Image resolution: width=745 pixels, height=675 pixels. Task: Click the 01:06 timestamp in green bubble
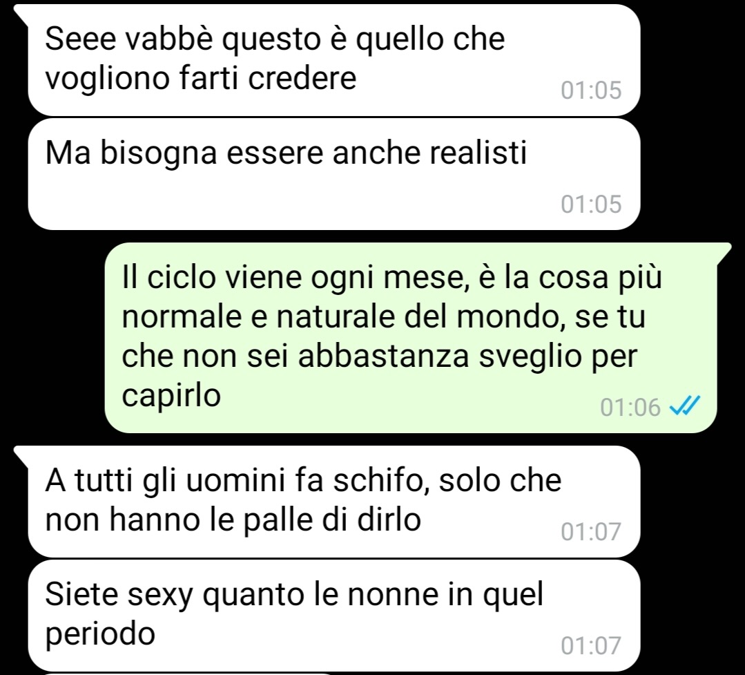tap(630, 408)
